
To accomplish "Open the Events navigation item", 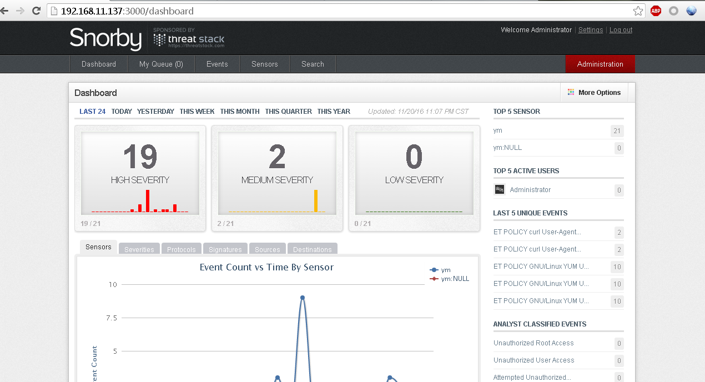I will point(217,64).
